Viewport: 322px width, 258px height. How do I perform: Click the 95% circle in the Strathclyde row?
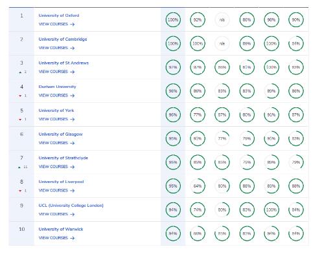pyautogui.click(x=173, y=162)
